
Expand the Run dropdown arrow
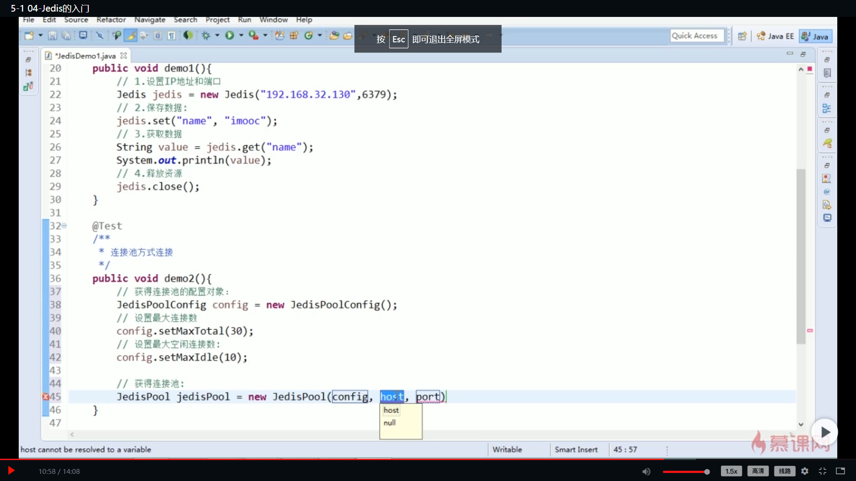pos(241,35)
